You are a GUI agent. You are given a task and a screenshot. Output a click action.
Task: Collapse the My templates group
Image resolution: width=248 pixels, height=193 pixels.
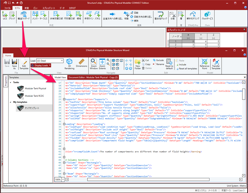(x=10, y=102)
